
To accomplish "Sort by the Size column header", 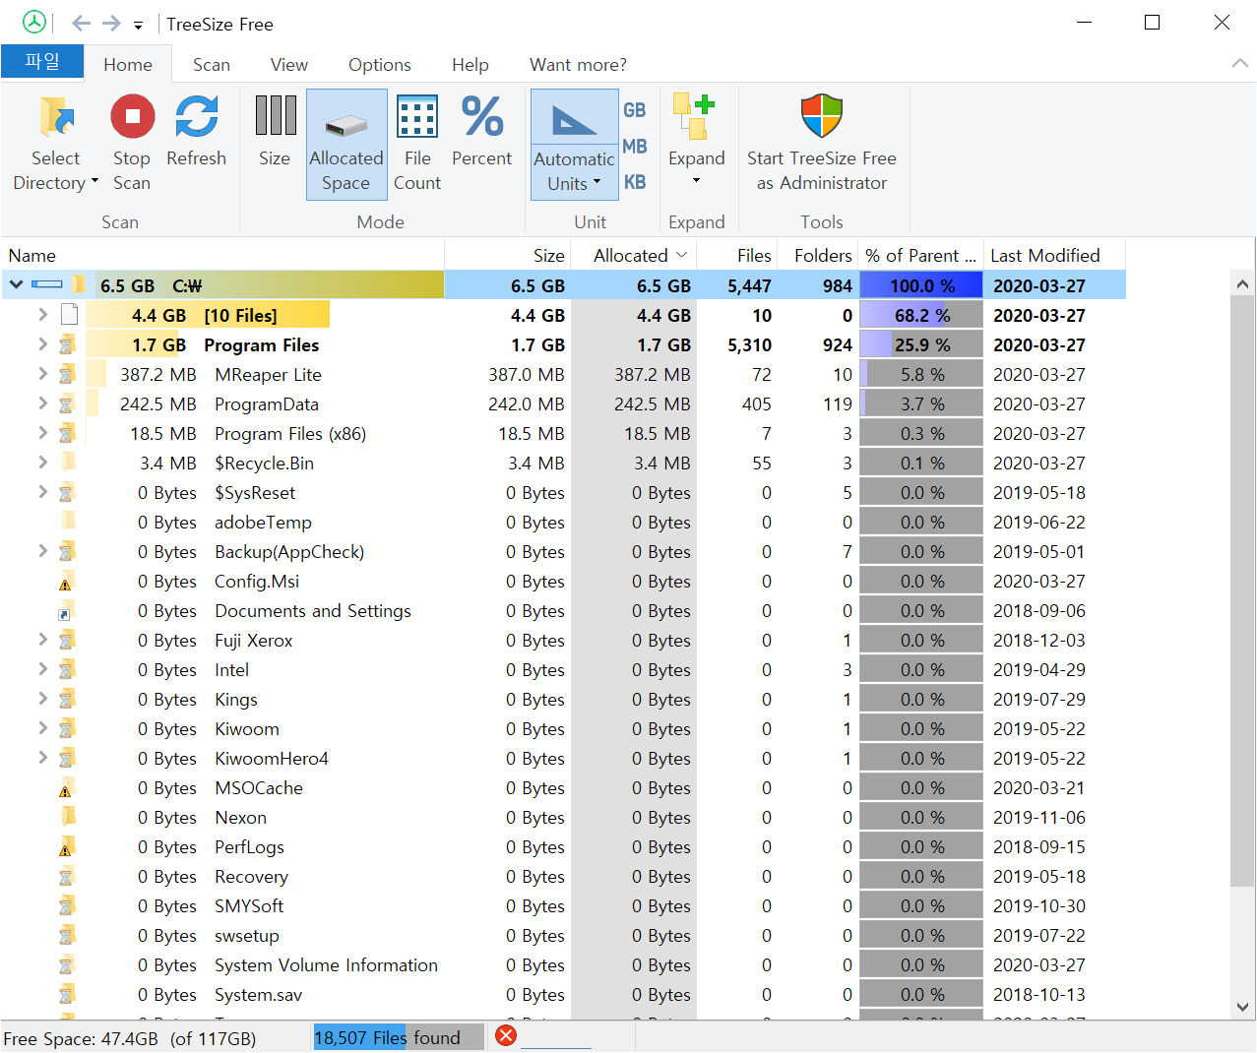I will click(x=507, y=255).
